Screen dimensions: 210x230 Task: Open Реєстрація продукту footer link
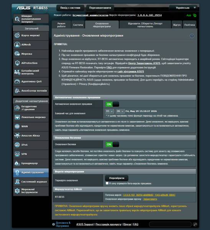(108, 224)
